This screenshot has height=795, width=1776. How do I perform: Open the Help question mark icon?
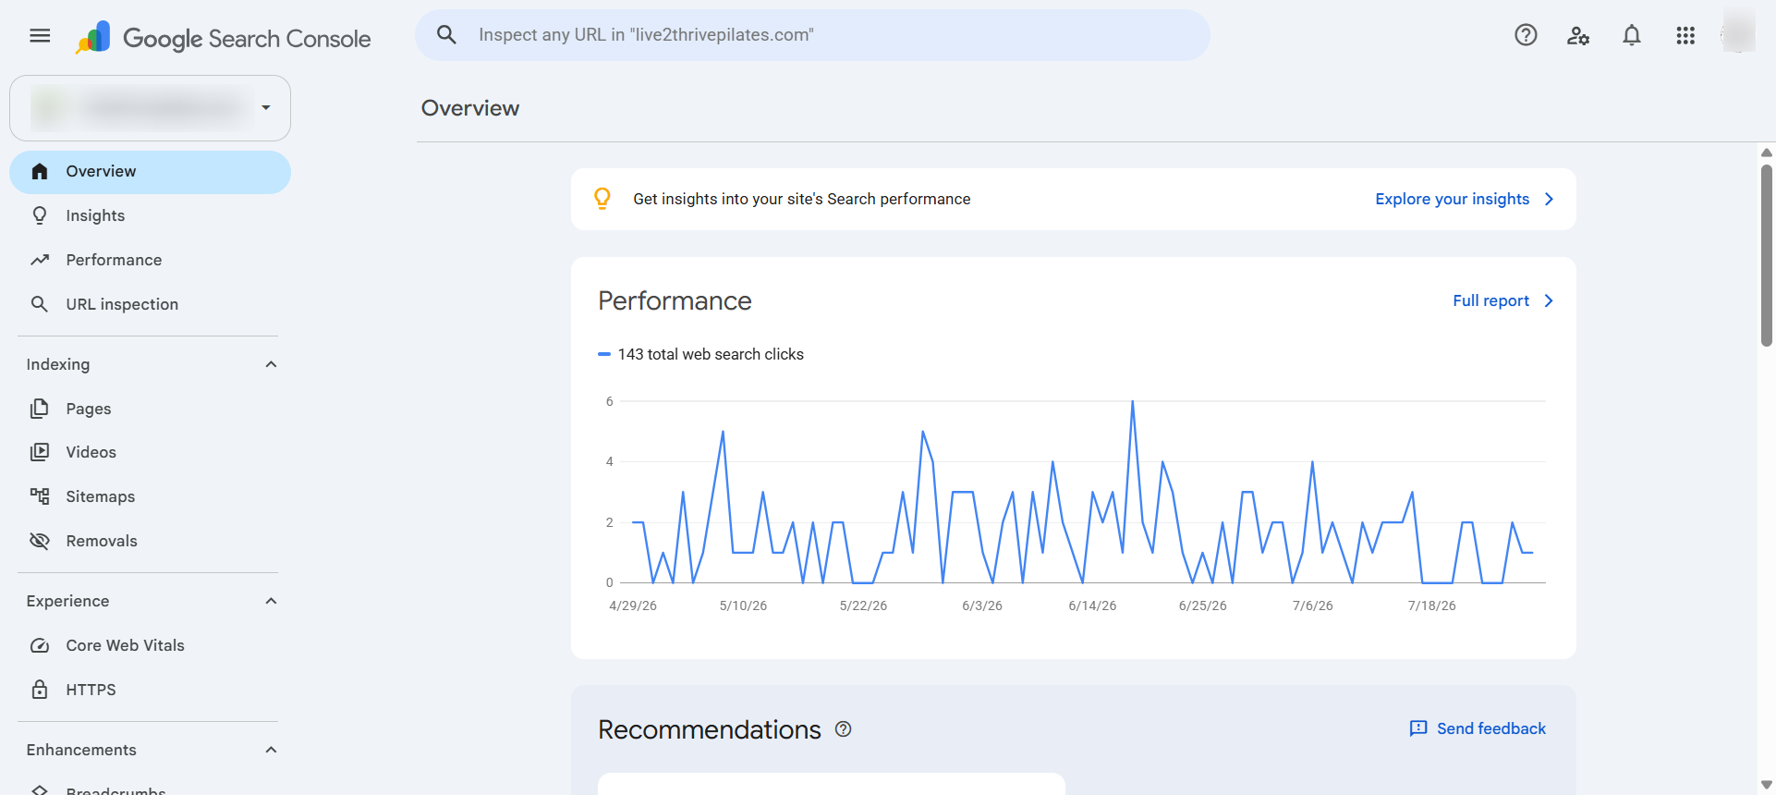point(1526,35)
